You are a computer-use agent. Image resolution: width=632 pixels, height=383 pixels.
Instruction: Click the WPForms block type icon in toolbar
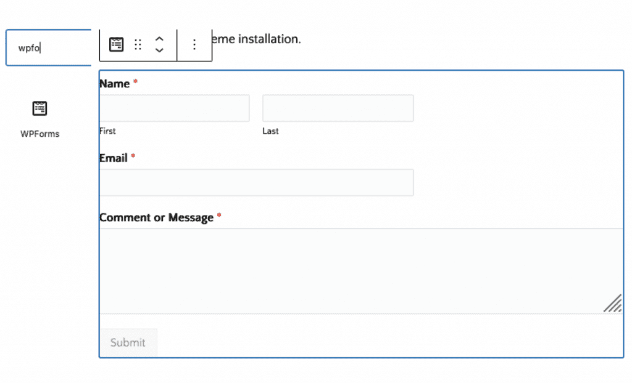click(116, 44)
